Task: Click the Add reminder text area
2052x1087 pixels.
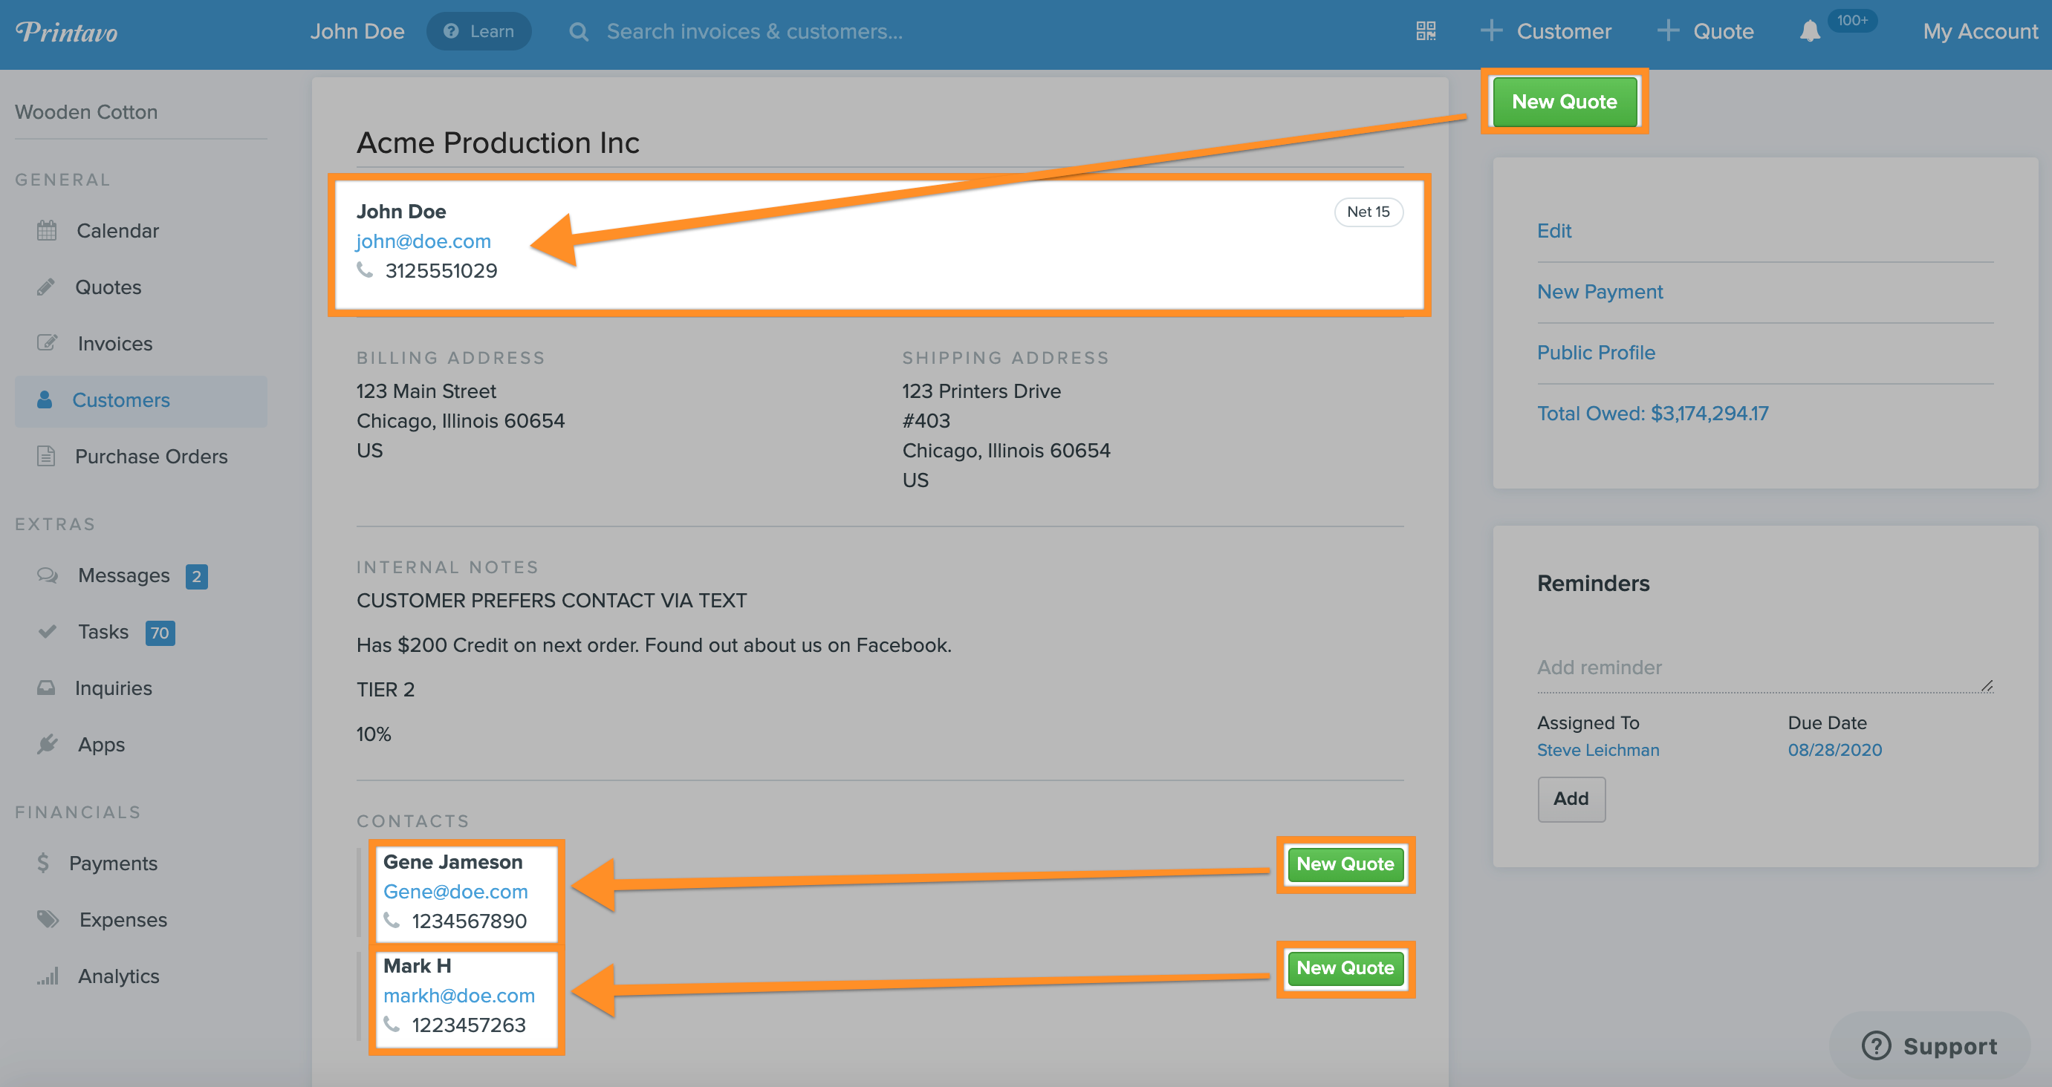Action: [x=1765, y=668]
